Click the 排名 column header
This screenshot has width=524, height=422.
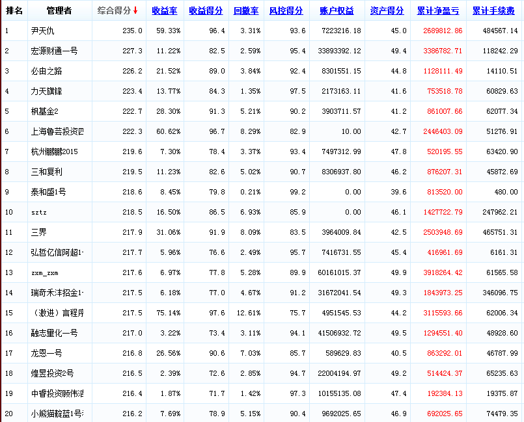tap(14, 10)
